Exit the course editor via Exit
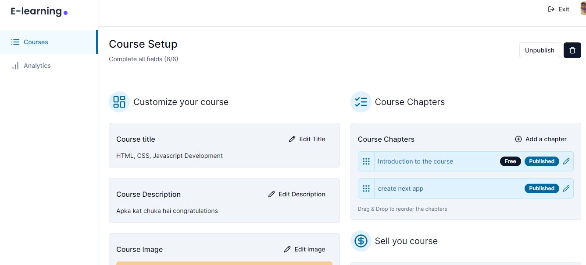 (x=559, y=9)
